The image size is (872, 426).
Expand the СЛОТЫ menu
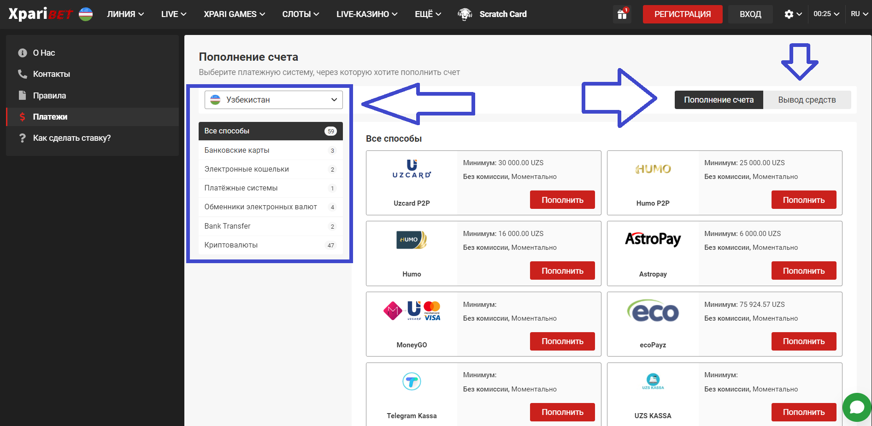coord(300,14)
